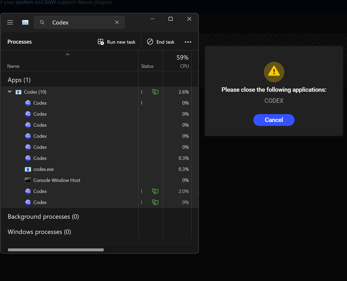Minimize the Task Manager window

(152, 19)
